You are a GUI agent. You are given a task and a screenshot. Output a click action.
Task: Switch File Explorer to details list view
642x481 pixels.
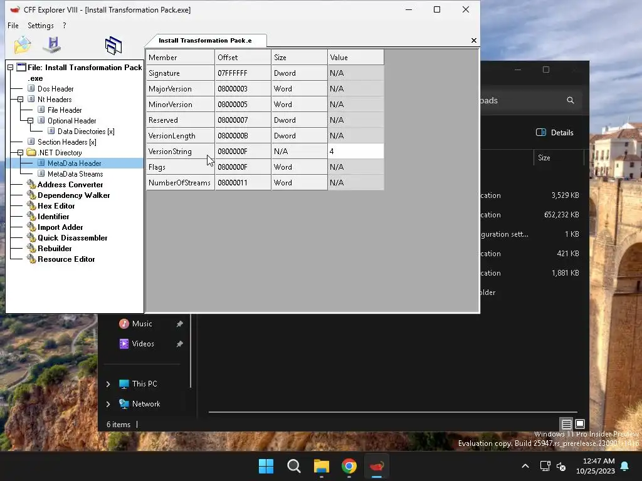[567, 424]
